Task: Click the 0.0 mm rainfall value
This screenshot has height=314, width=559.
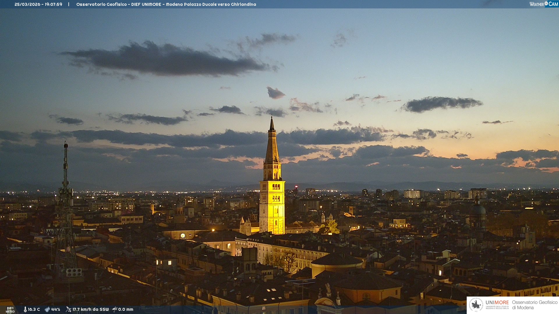Action: [x=126, y=309]
